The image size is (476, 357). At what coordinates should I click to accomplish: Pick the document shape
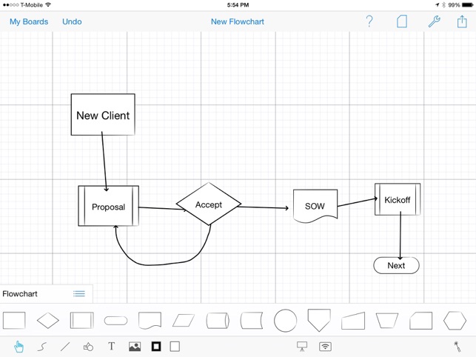[150, 321]
